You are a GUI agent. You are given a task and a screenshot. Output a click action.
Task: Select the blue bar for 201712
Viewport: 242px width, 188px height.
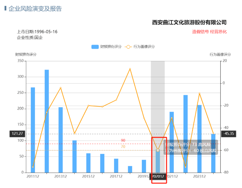pos(116,166)
